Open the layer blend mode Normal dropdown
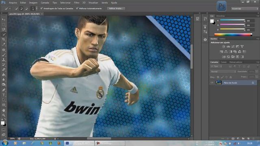This screenshot has width=260, height=146. (x=223, y=72)
